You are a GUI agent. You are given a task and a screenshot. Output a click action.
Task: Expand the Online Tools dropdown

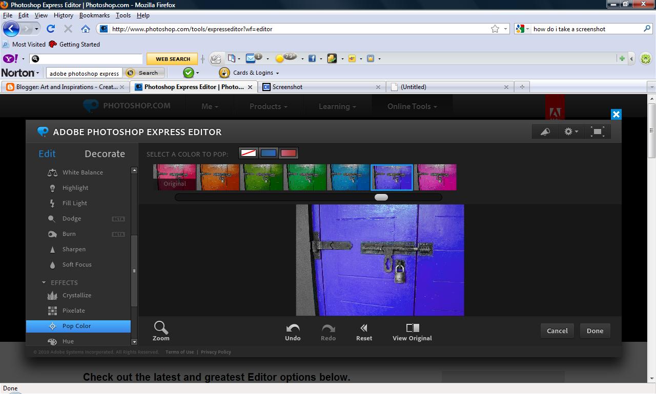click(x=412, y=106)
